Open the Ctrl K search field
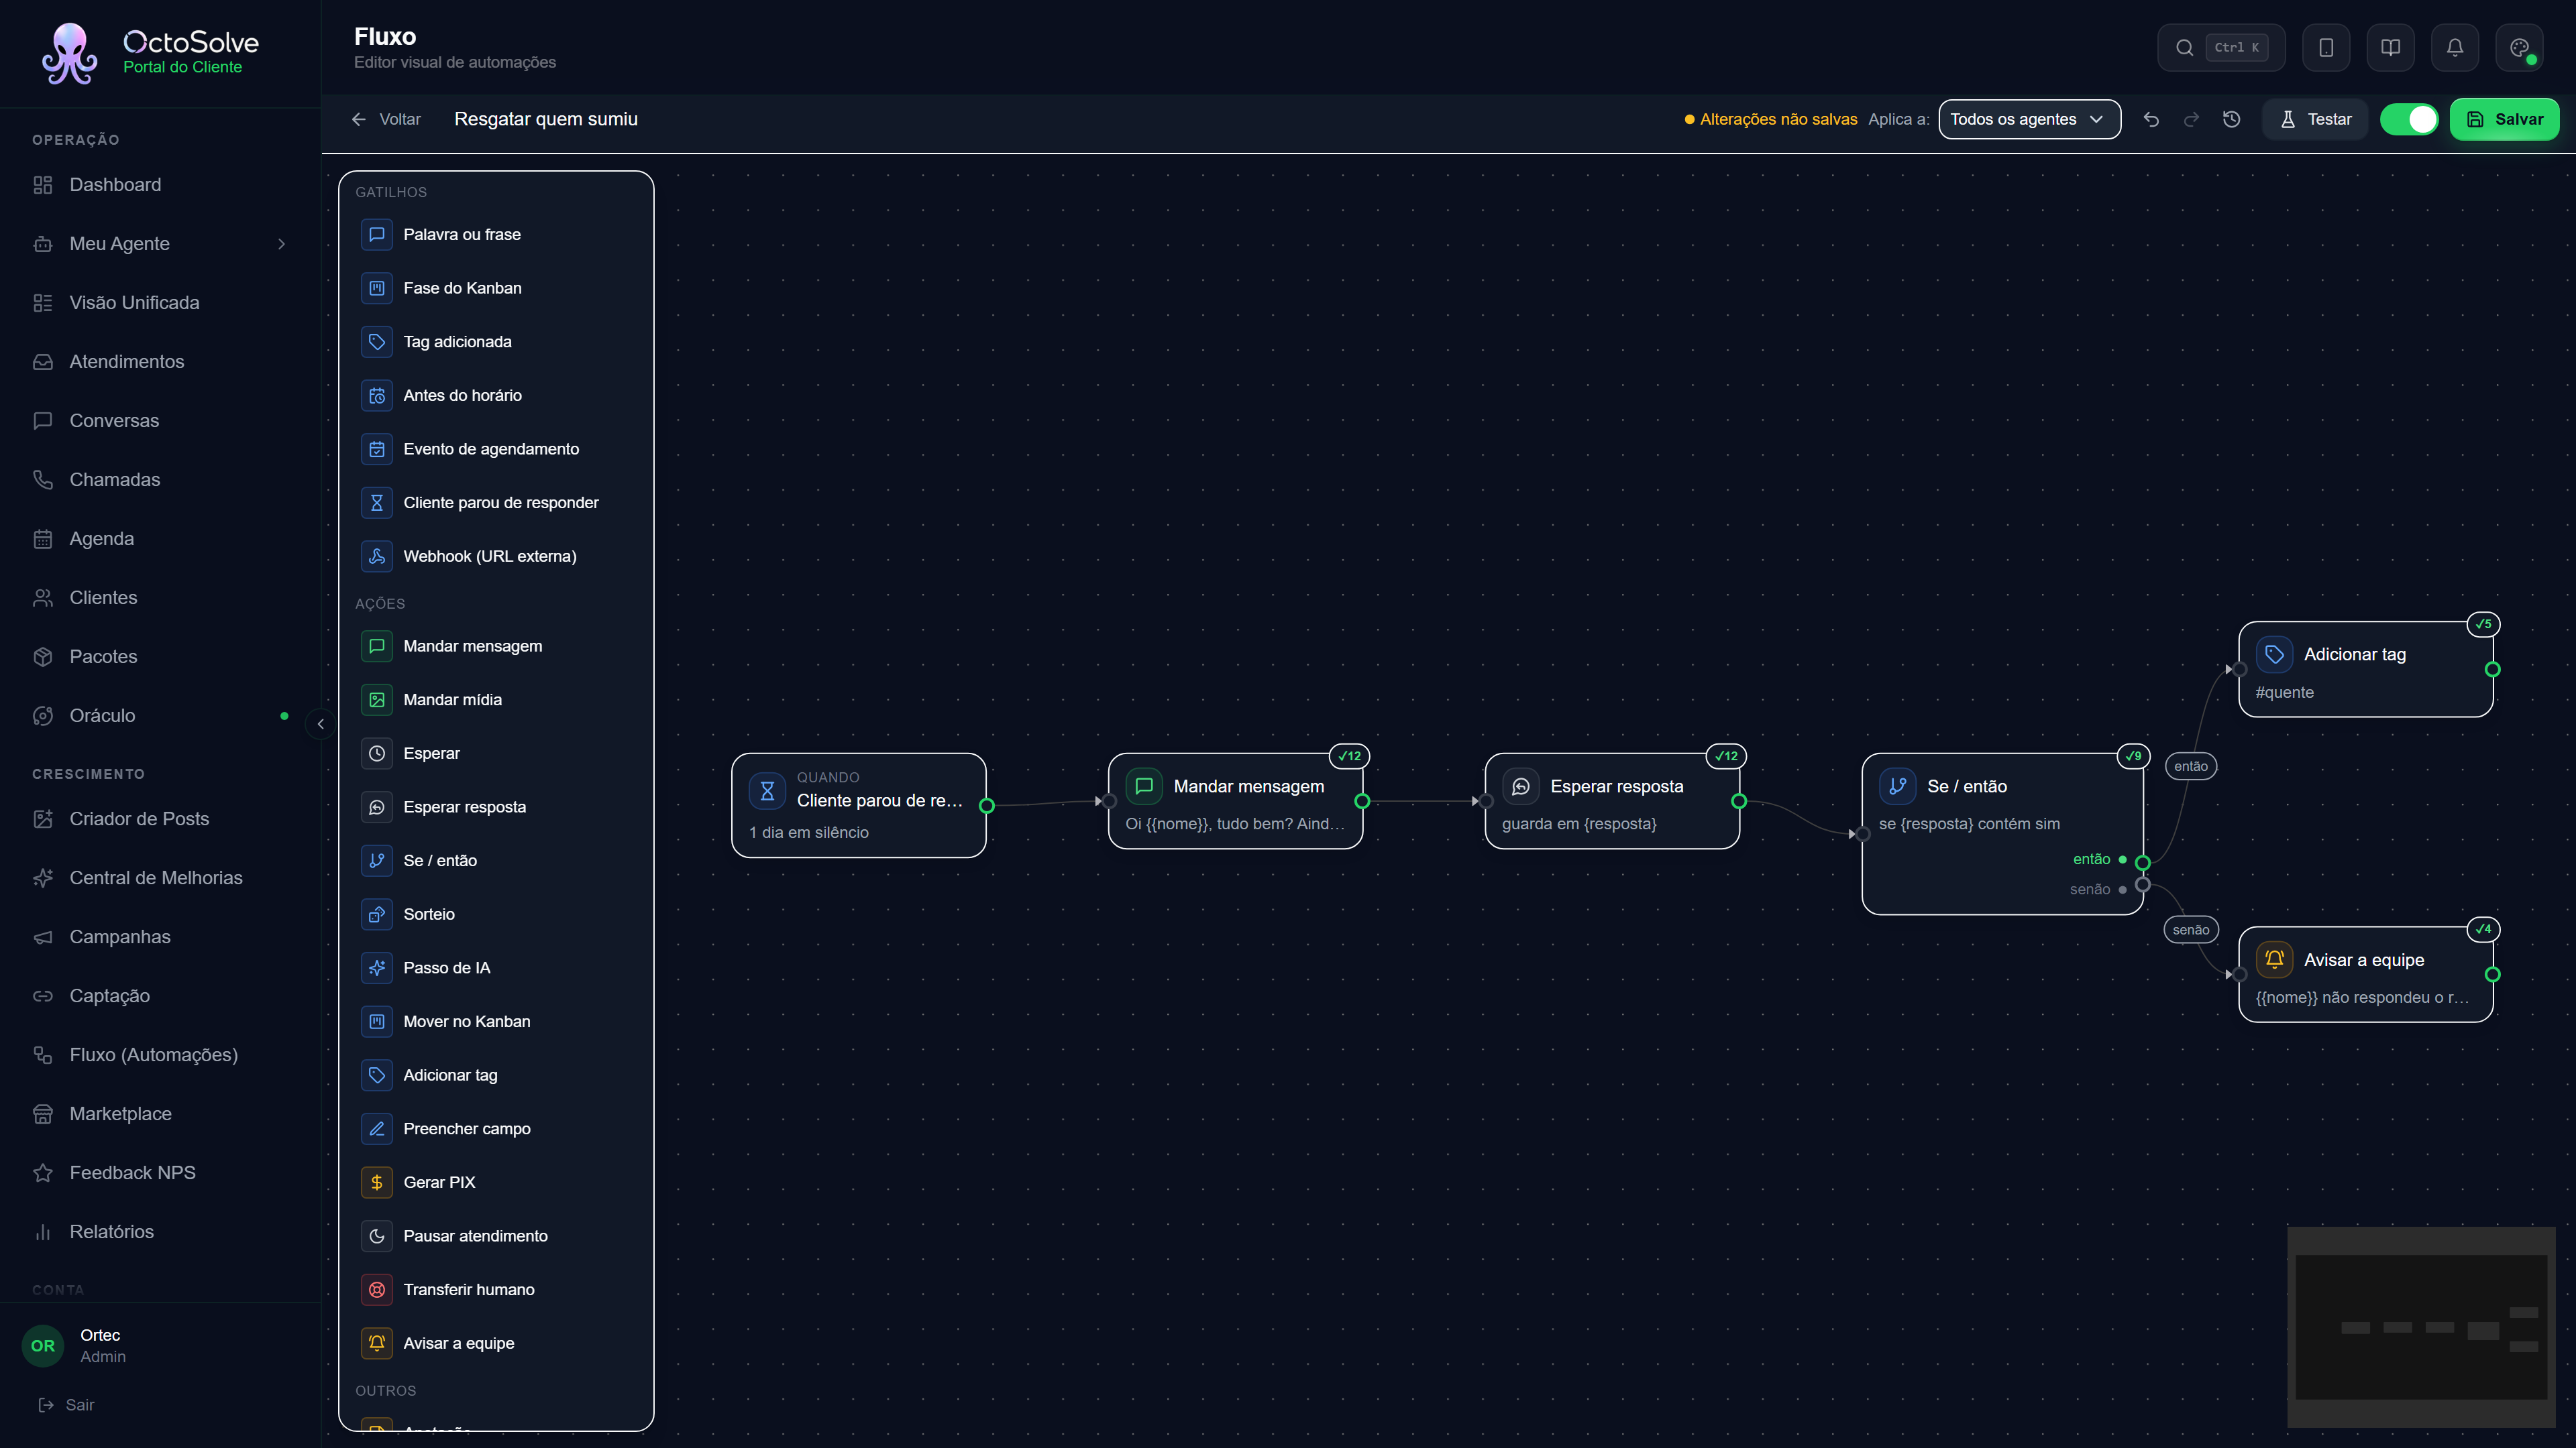The image size is (2576, 1448). 2220,48
